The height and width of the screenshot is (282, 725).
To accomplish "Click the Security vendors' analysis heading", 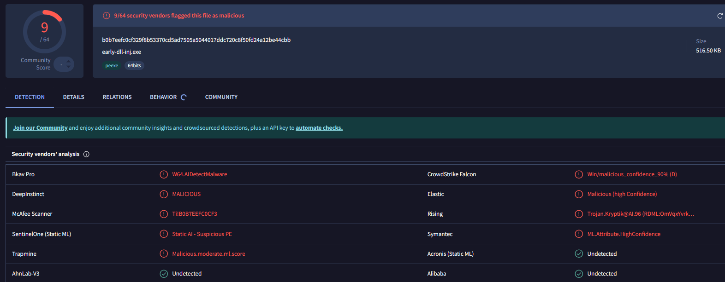I will 46,154.
